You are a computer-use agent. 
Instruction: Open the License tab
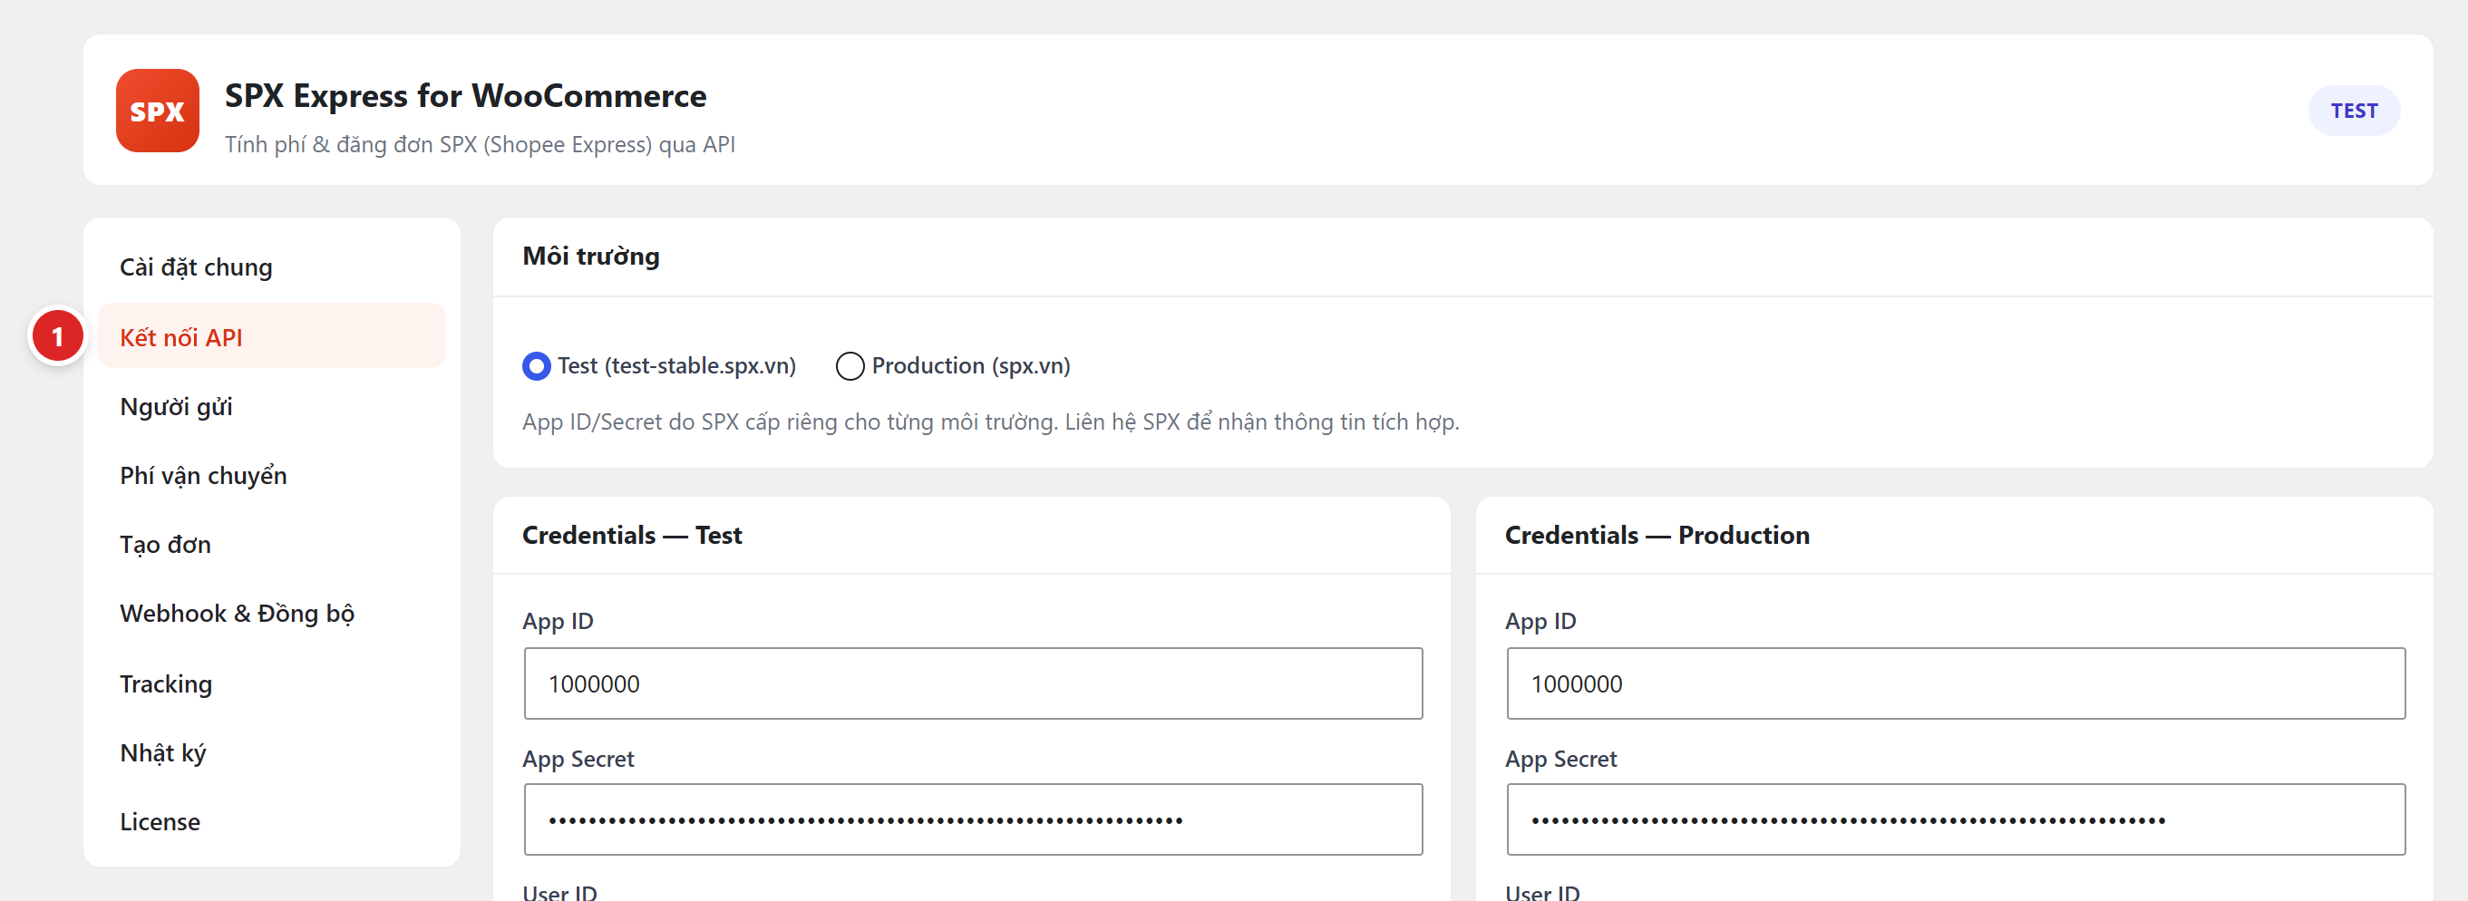point(271,821)
